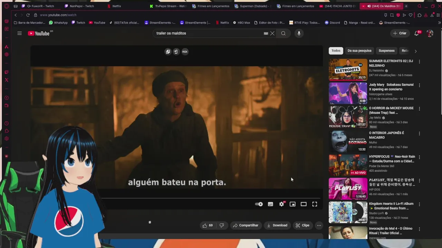Toggle the autoplay switch in the player
This screenshot has width=442, height=248.
259,204
